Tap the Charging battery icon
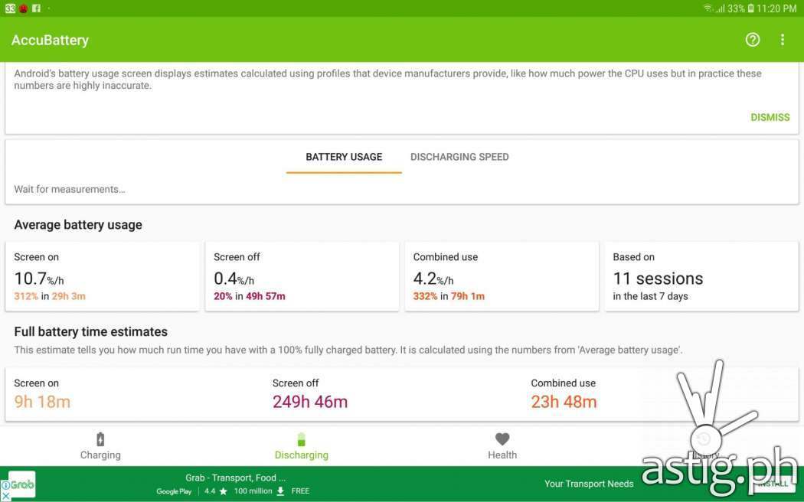Image resolution: width=804 pixels, height=502 pixels. point(100,439)
